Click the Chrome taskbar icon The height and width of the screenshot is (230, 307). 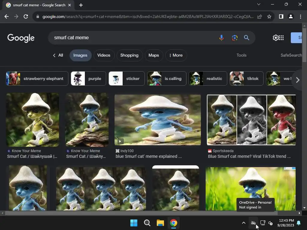click(174, 223)
